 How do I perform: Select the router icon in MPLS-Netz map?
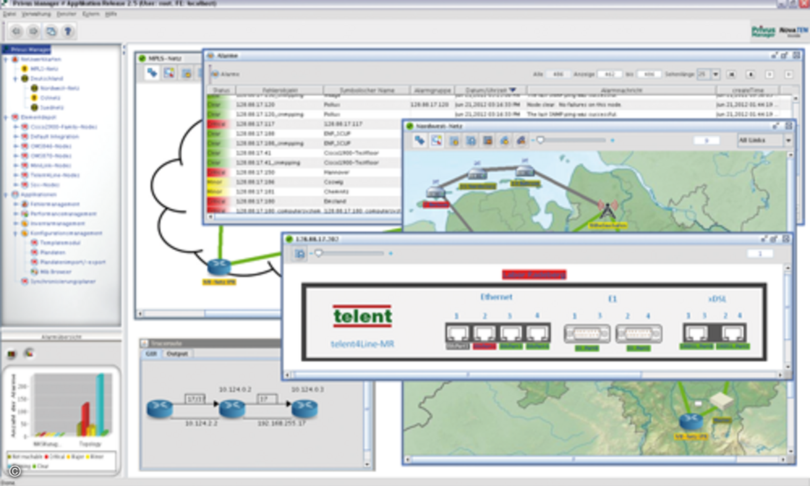tap(219, 267)
